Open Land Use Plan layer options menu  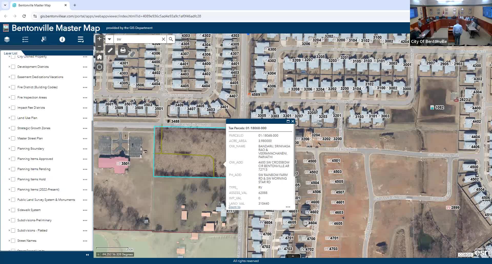(x=85, y=118)
